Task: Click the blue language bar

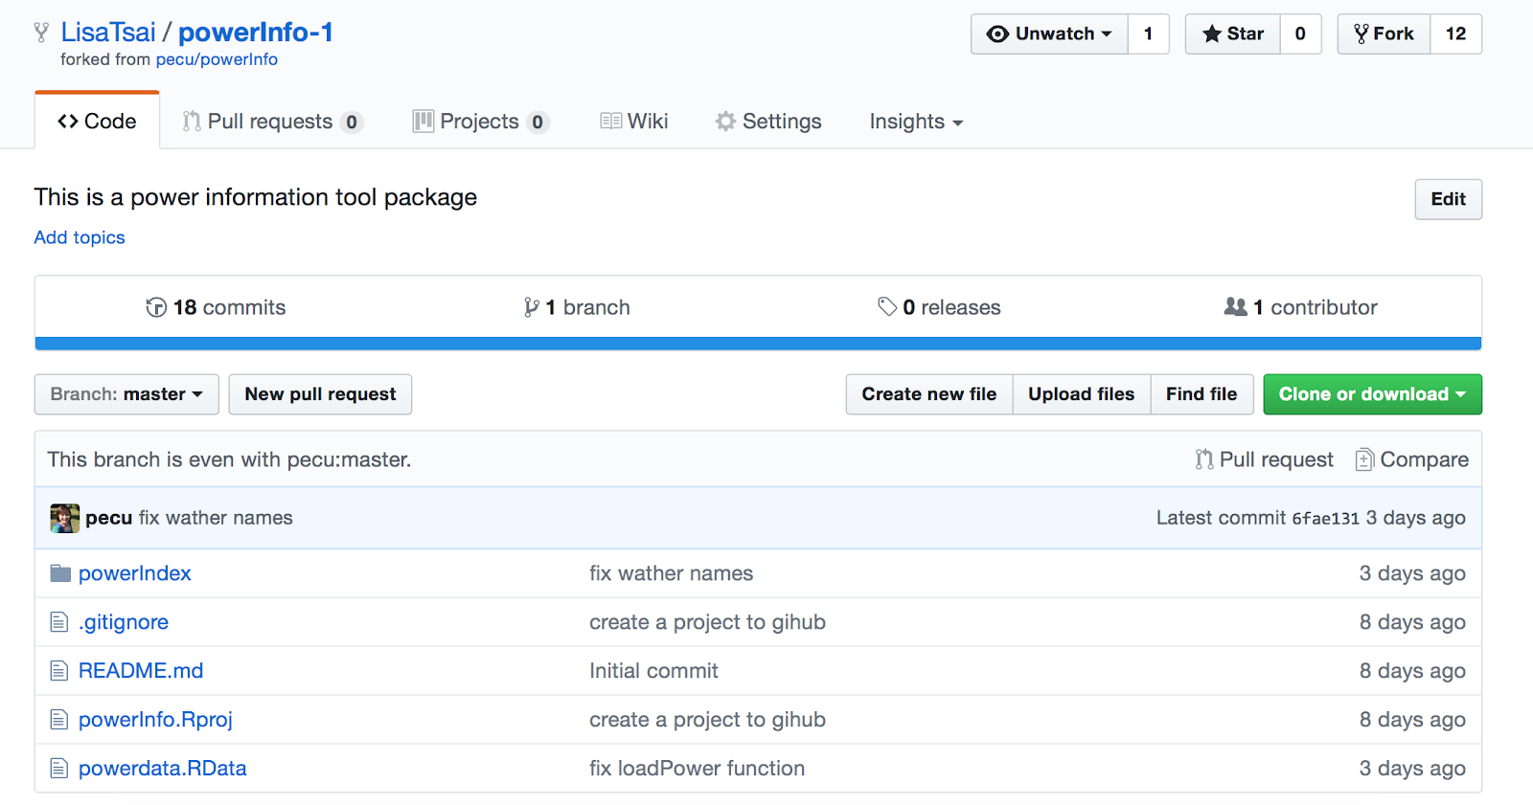Action: point(758,344)
